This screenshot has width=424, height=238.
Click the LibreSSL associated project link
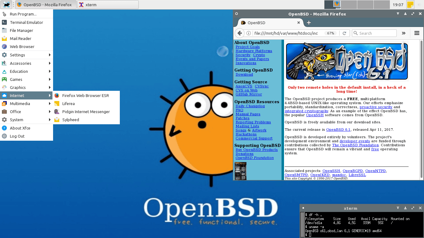[x=357, y=175]
